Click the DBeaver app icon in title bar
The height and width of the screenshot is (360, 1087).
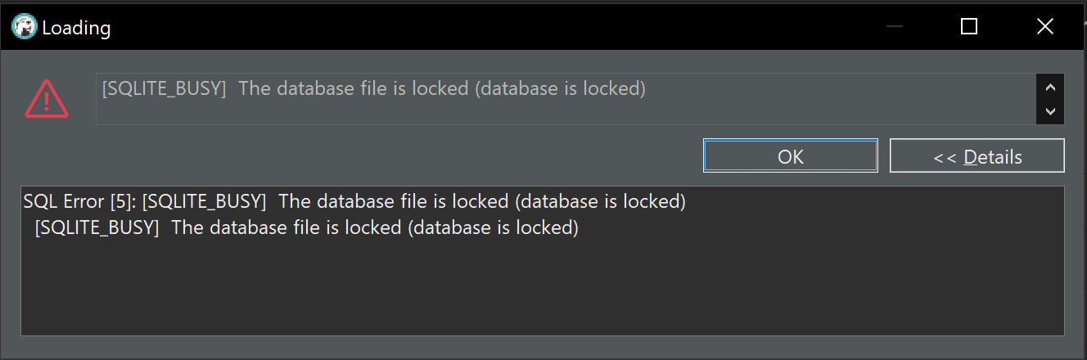click(x=24, y=27)
